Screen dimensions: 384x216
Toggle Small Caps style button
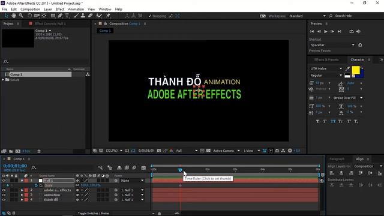coord(340,121)
